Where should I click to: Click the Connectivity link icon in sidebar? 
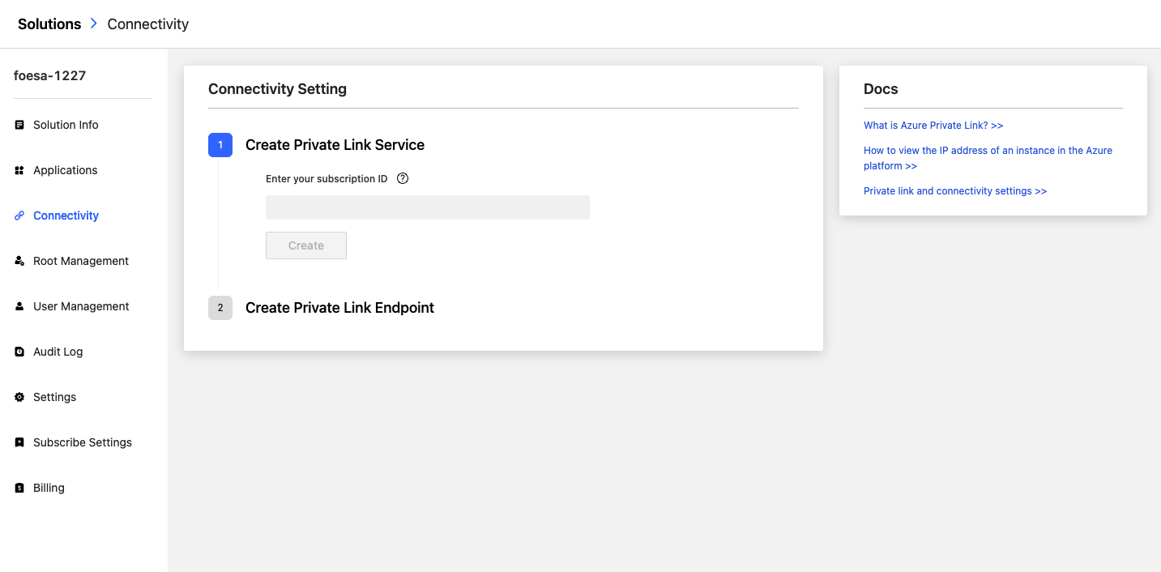[19, 216]
